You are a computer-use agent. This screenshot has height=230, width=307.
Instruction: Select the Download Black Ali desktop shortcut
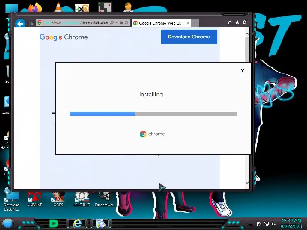pyautogui.click(x=12, y=200)
